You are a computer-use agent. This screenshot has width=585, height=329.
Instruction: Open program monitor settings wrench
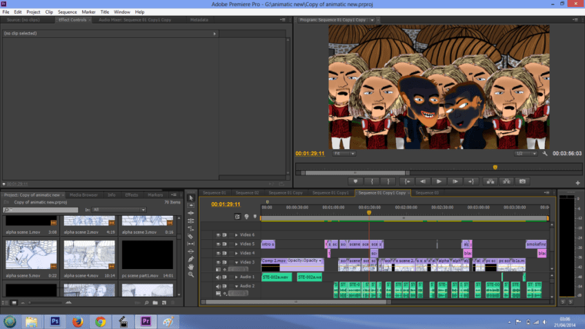click(x=545, y=154)
